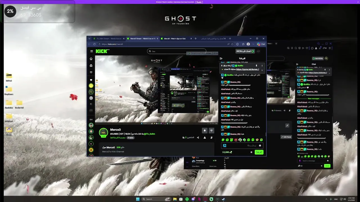Switch to the fourth Arabic-titled browser tab
360x202 pixels.
[210, 38]
